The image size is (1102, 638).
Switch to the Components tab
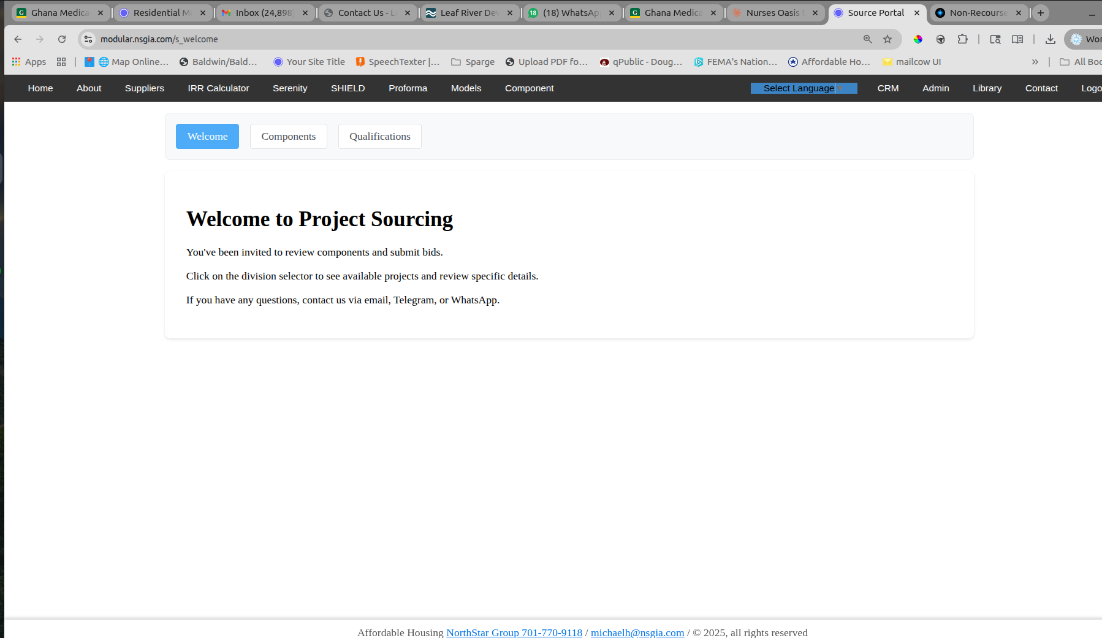[288, 136]
